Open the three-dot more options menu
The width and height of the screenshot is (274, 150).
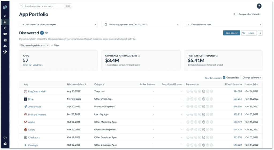click(x=260, y=33)
